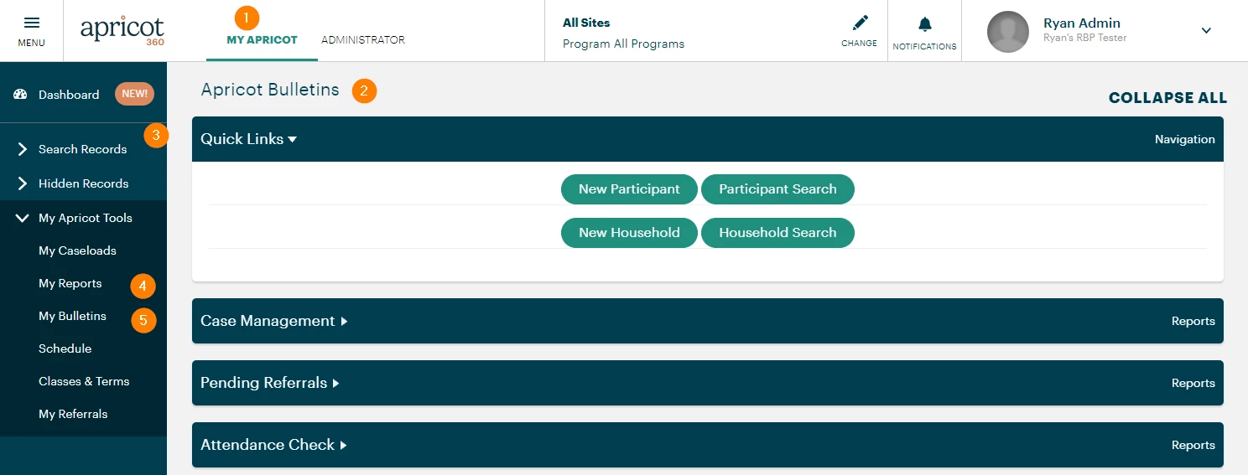The height and width of the screenshot is (475, 1248).
Task: Collapse the Quick Links bulletin
Action: tap(248, 139)
